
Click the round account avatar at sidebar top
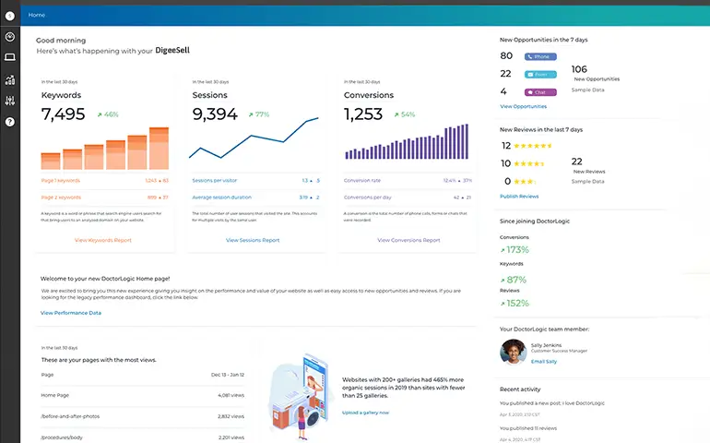pos(10,15)
